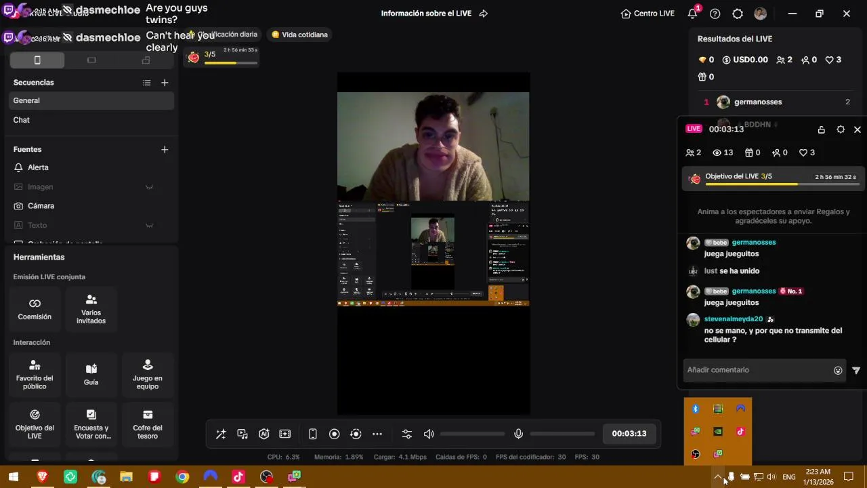The width and height of the screenshot is (867, 488).
Task: Select the Chat scene
Action: pyautogui.click(x=92, y=120)
